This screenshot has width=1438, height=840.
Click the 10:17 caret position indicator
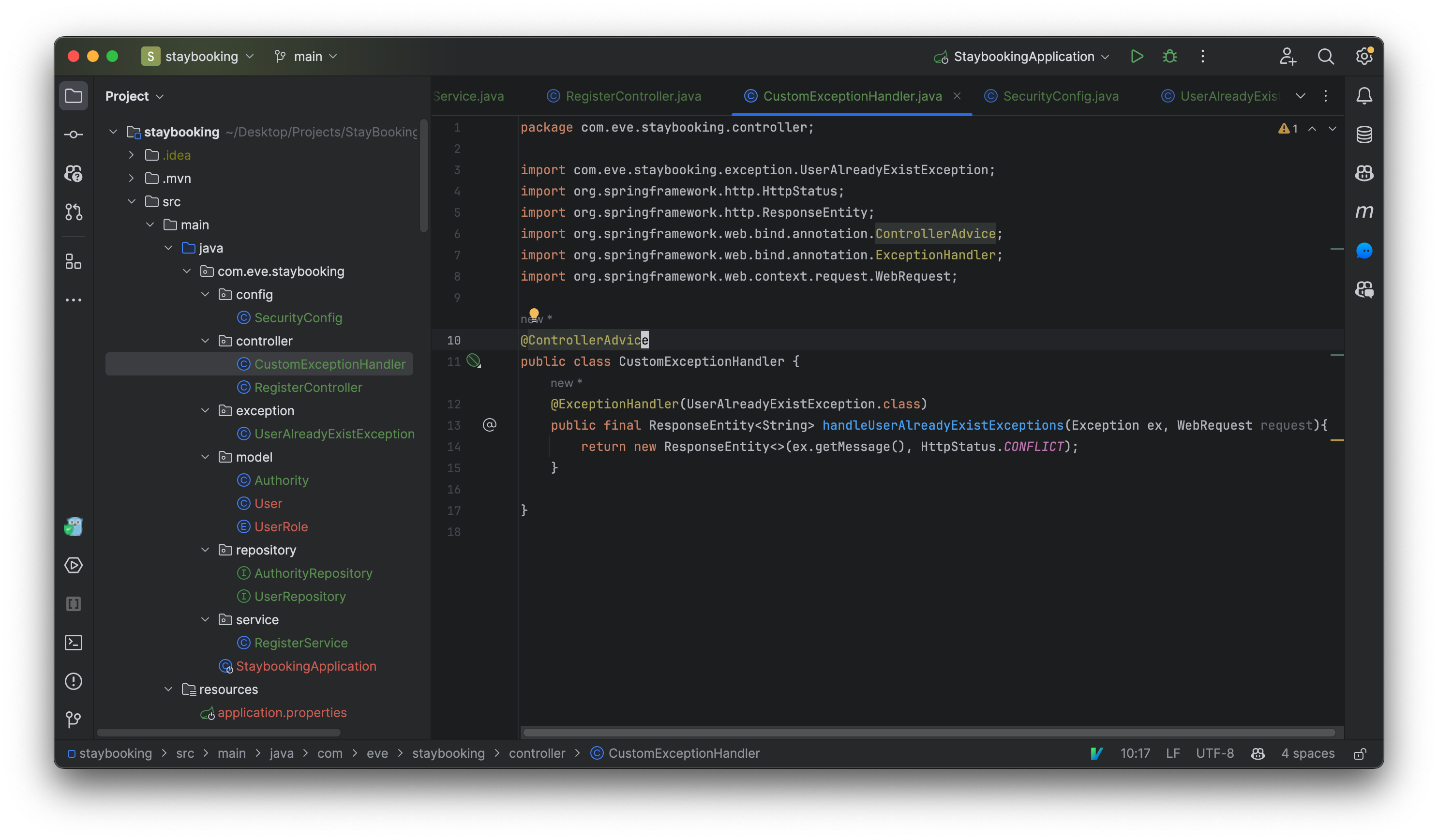click(x=1135, y=753)
